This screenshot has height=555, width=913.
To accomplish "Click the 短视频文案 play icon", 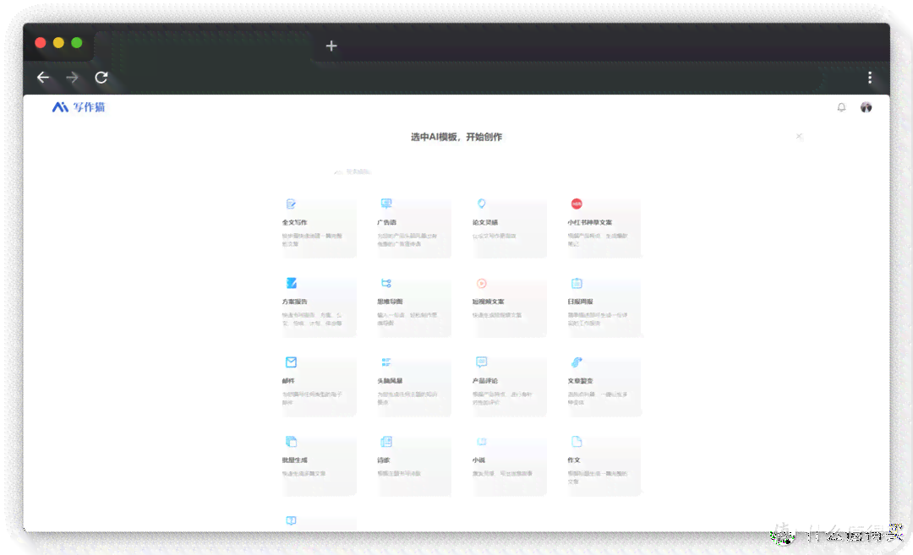I will pyautogui.click(x=482, y=283).
